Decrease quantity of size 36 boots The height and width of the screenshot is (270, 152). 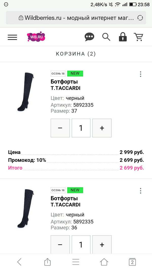pyautogui.click(x=60, y=244)
